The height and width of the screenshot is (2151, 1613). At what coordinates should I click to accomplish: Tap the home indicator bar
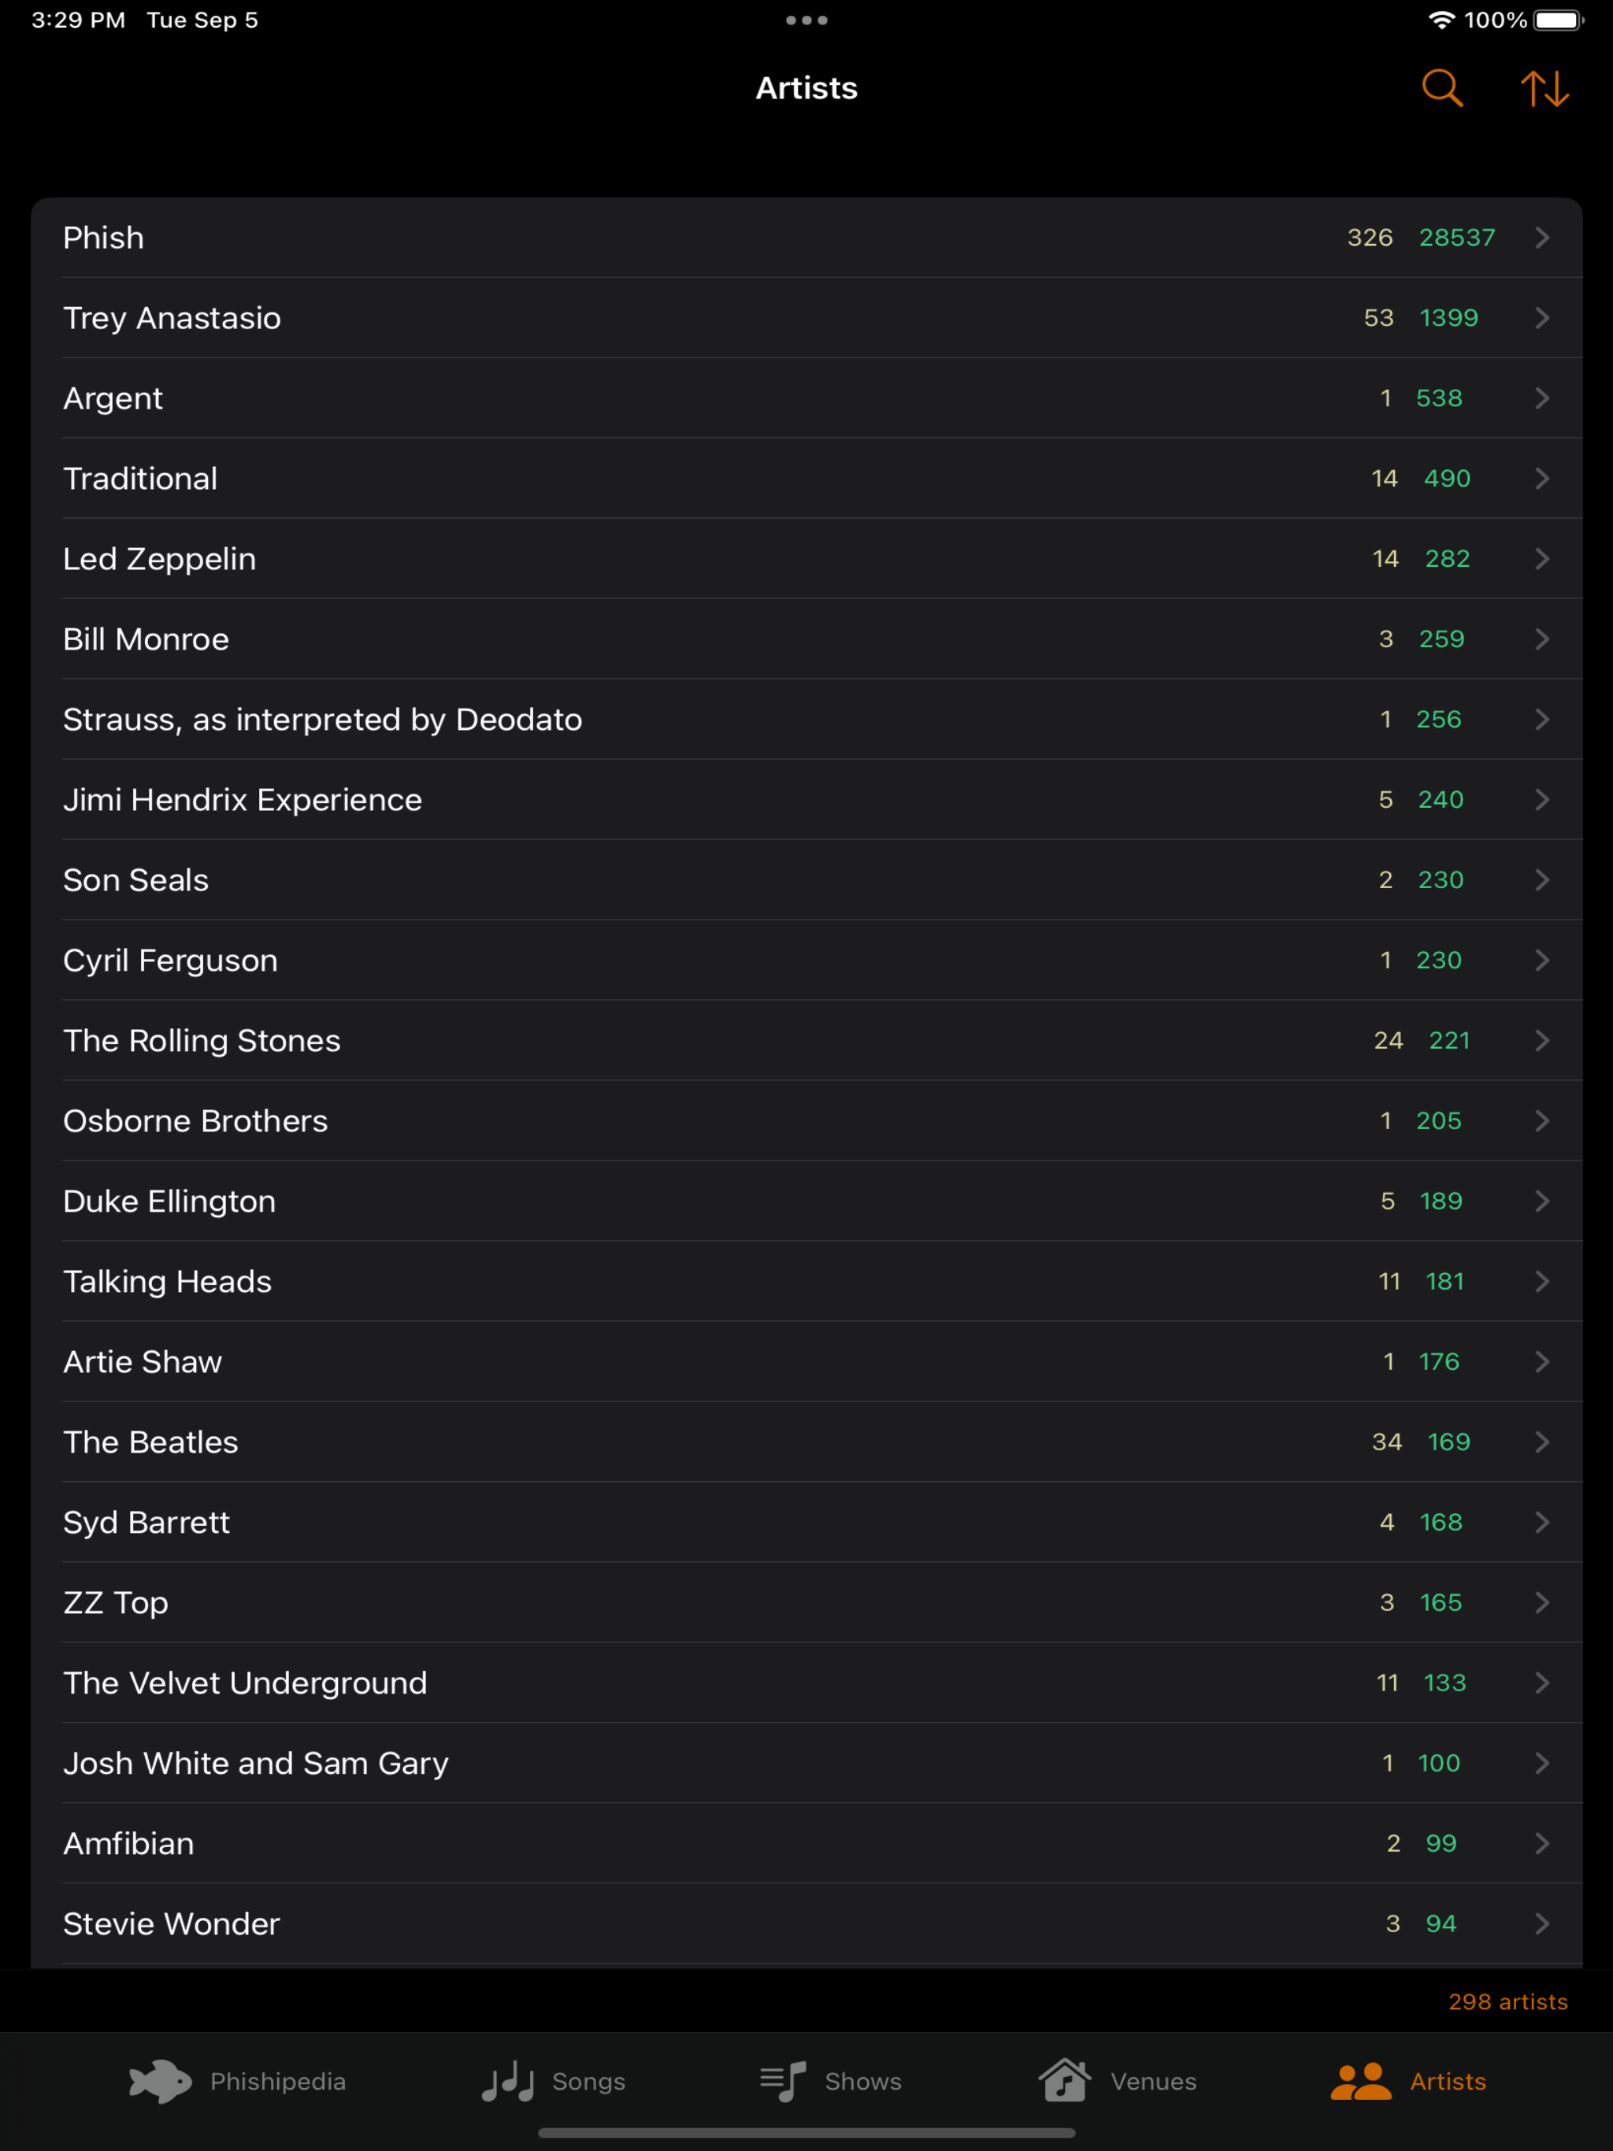point(806,2134)
